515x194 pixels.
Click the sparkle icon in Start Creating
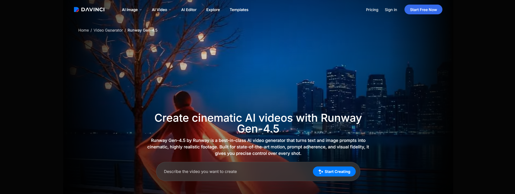(x=320, y=172)
